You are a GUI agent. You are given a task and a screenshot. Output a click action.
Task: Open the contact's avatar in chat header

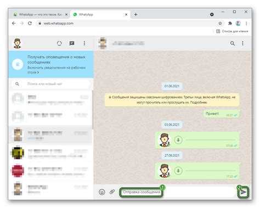(x=103, y=43)
